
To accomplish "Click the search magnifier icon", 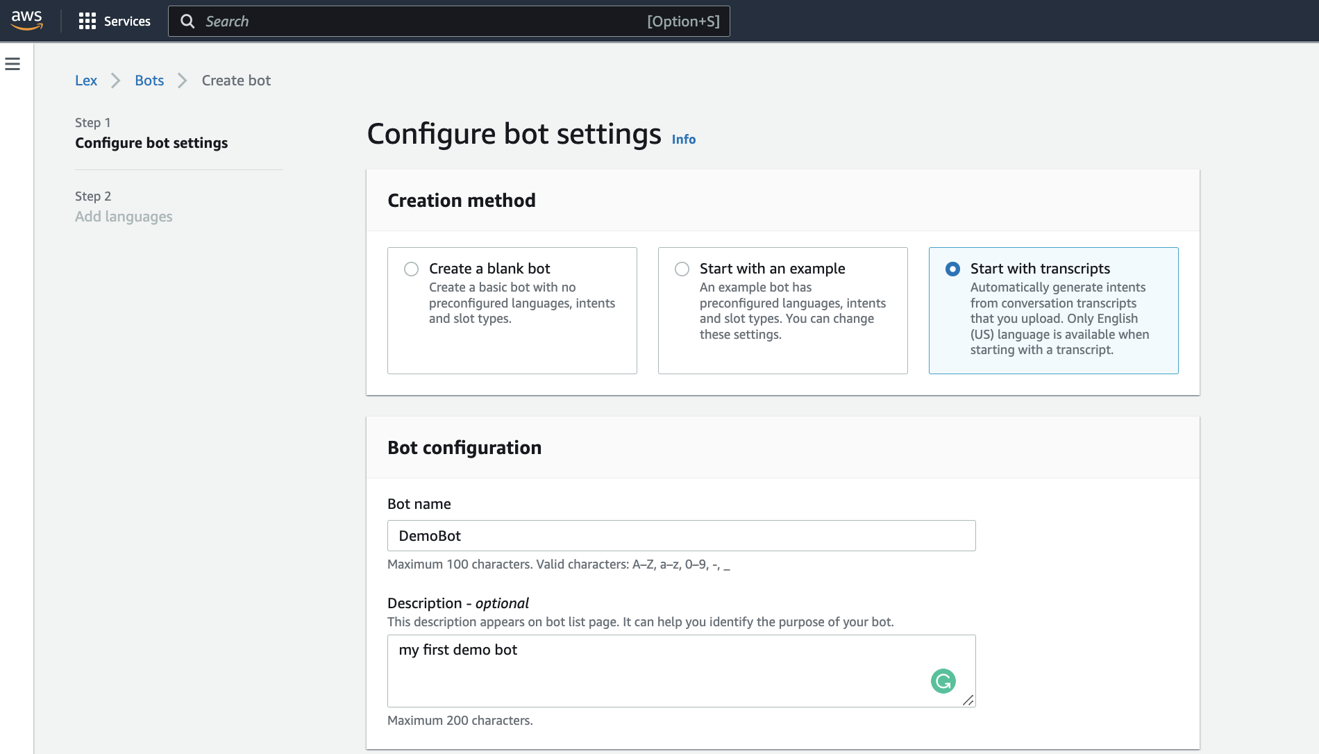I will tap(187, 21).
